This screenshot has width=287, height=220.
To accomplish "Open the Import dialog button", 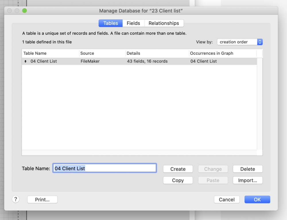I will (x=248, y=180).
